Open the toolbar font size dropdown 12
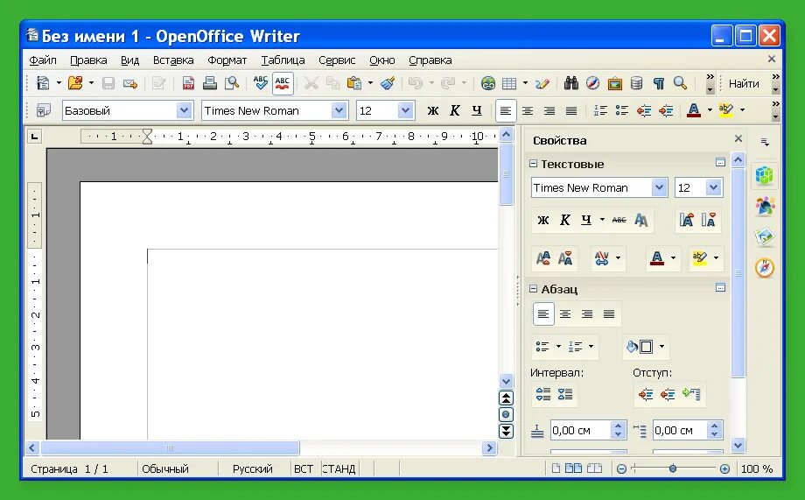805x500 pixels. click(x=406, y=110)
